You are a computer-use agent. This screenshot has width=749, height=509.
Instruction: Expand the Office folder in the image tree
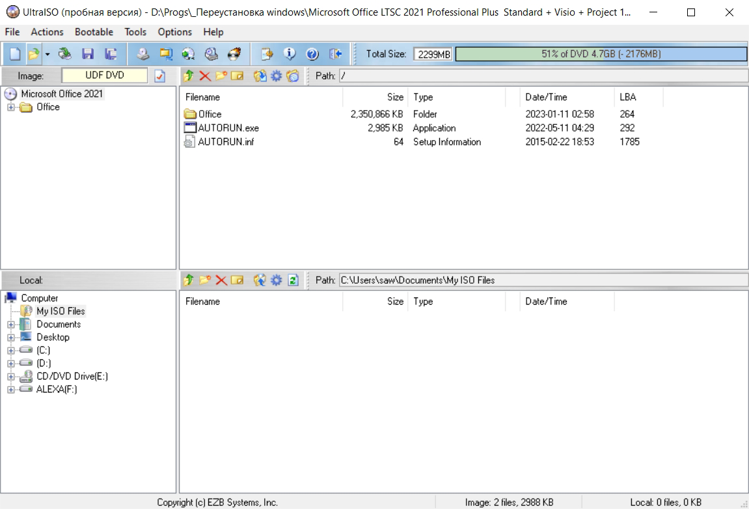[x=10, y=107]
